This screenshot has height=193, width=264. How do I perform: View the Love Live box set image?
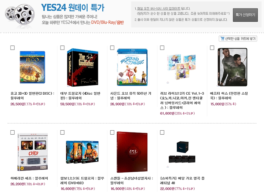coord(182,67)
